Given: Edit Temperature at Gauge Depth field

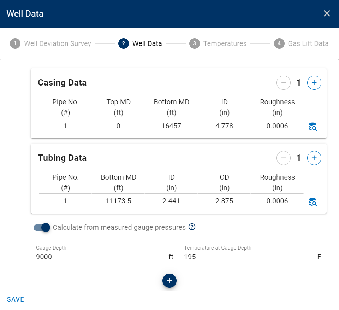Looking at the screenshot, I should click(249, 257).
